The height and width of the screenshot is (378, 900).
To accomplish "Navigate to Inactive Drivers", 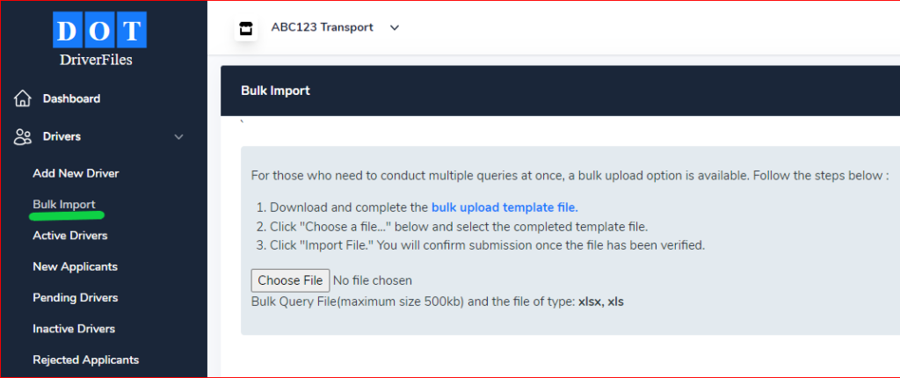I will (x=74, y=329).
